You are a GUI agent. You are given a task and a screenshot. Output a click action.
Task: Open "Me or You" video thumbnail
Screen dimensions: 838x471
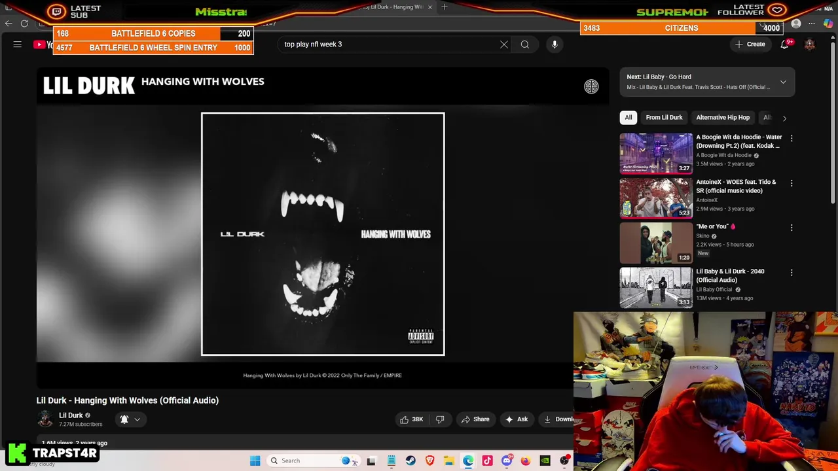click(x=656, y=243)
